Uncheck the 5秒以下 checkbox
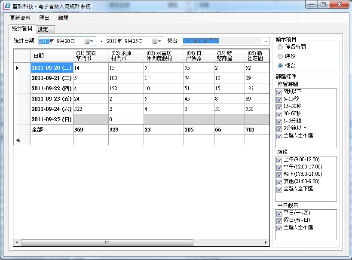Viewport: 352px width, 260px height. tap(279, 92)
